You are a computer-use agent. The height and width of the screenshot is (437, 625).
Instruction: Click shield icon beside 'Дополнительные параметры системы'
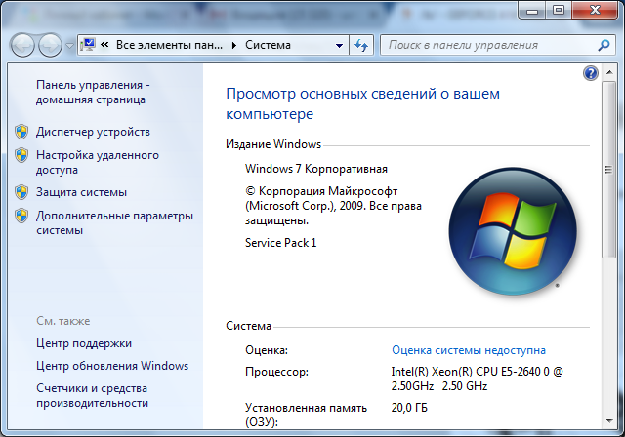click(21, 216)
